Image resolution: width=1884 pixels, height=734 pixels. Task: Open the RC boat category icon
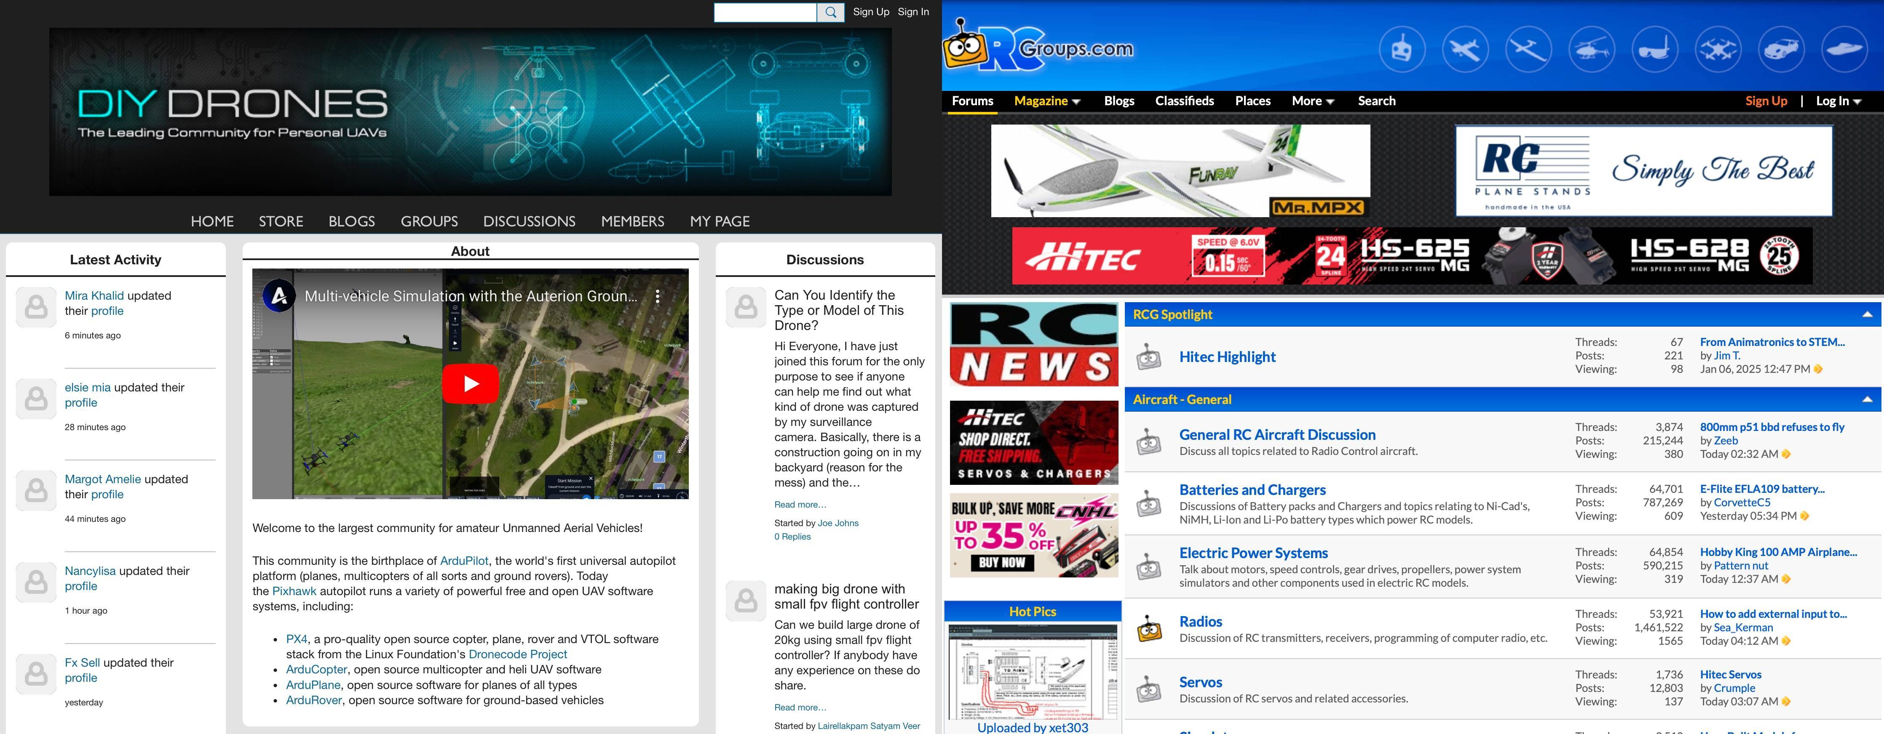tap(1844, 49)
